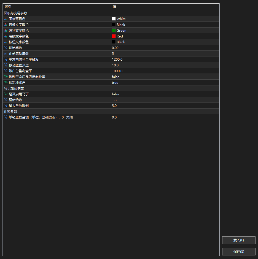Click the double-type icon beside 单笔止损金额

6,117
